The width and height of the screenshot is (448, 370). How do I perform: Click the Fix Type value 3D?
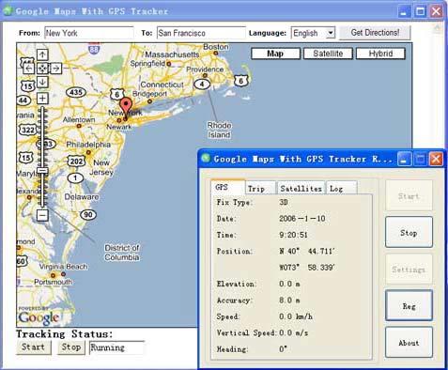click(284, 202)
